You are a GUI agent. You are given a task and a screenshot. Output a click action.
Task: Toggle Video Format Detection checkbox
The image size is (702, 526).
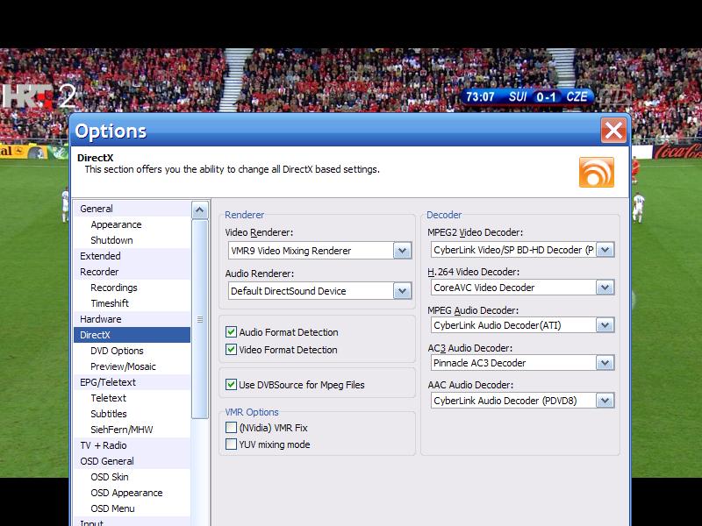[x=231, y=349]
